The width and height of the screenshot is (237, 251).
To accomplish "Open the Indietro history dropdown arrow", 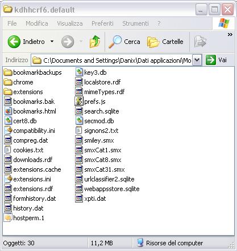I will pyautogui.click(x=52, y=42).
